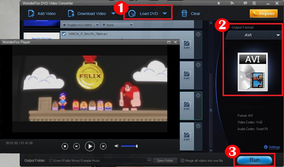Open the Settings link with gear icon
Viewport: 284px width, 167px height.
point(272,147)
